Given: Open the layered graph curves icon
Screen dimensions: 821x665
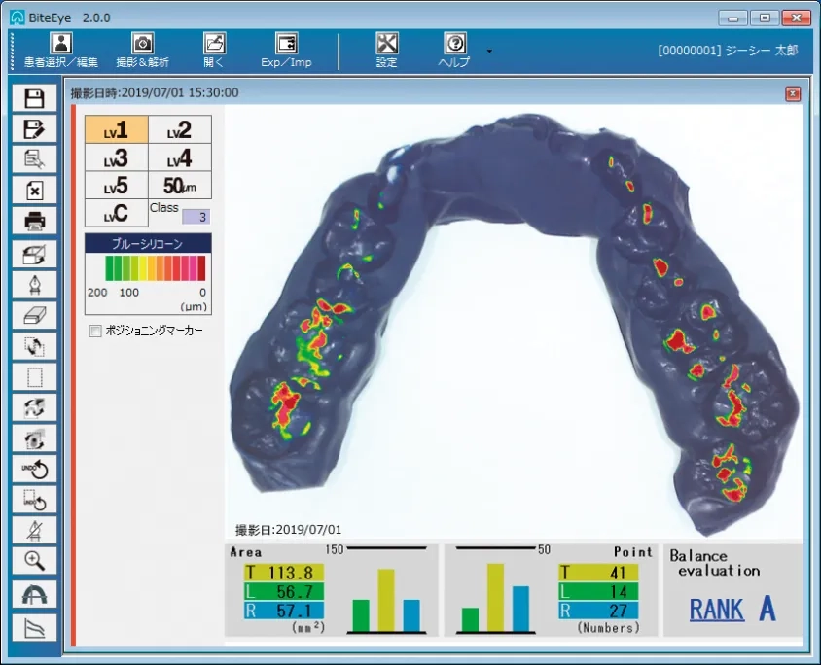Looking at the screenshot, I should 35,627.
